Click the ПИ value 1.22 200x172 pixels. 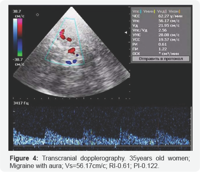pos(162,49)
